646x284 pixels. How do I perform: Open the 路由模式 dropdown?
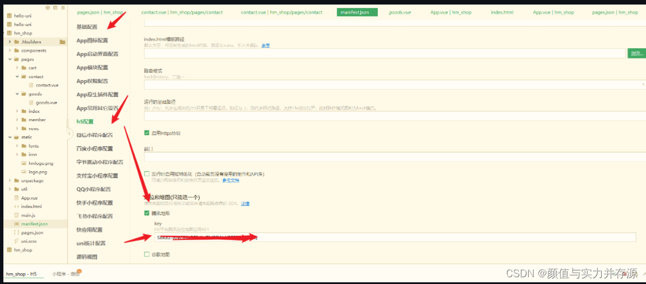[395, 85]
